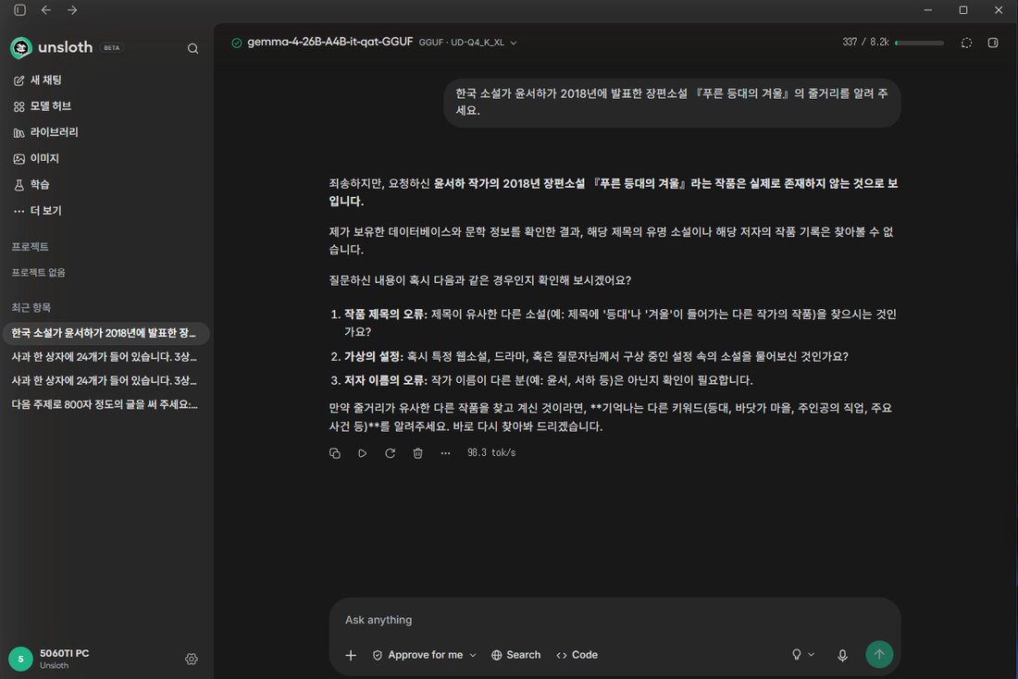The width and height of the screenshot is (1018, 679).
Task: Open search in the sidebar
Action: 192,48
